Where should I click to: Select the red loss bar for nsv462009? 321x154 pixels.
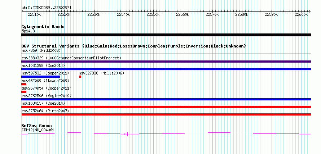click(x=24, y=84)
